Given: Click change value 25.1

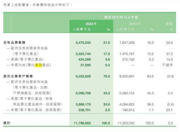Looking at the screenshot, I should (x=170, y=110).
